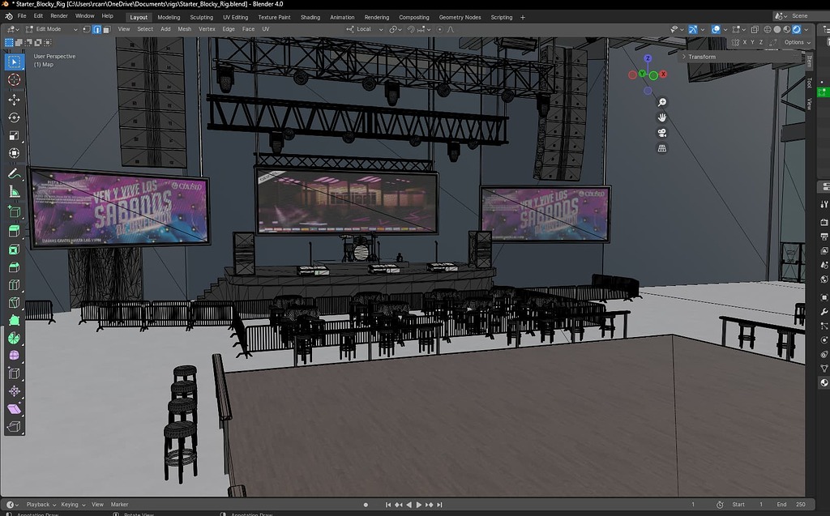Switch to the Move tool
The image size is (830, 516).
(x=12, y=99)
